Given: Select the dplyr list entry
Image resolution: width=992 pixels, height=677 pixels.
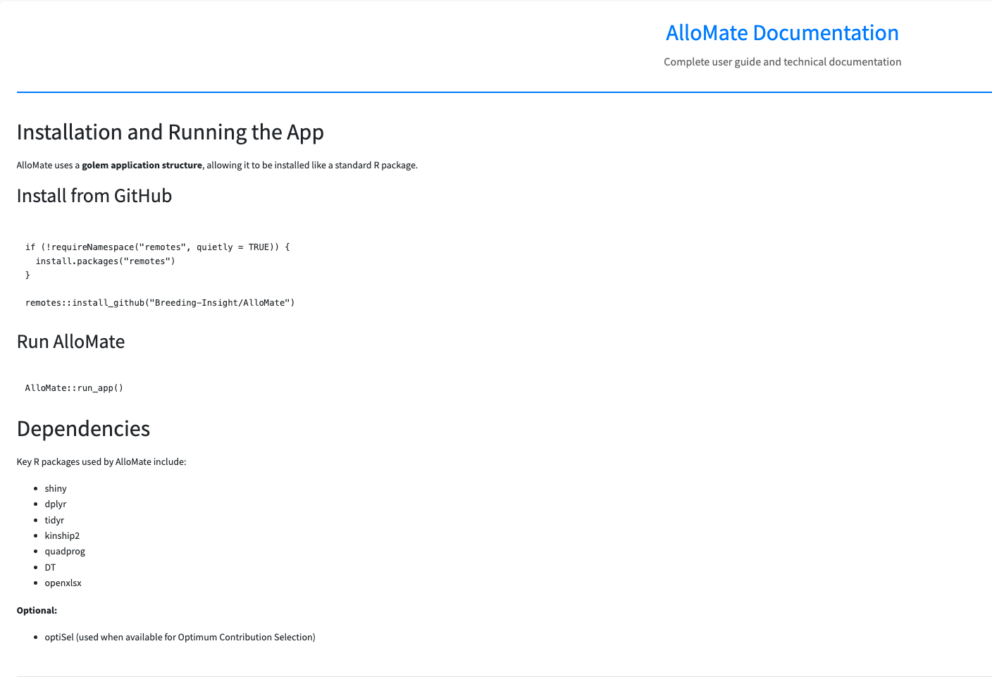Looking at the screenshot, I should [x=56, y=504].
